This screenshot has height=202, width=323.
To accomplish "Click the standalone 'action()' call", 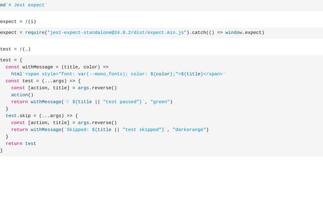I will point(22,94).
